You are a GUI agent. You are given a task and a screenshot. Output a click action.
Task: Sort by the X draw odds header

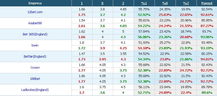click(103, 3)
